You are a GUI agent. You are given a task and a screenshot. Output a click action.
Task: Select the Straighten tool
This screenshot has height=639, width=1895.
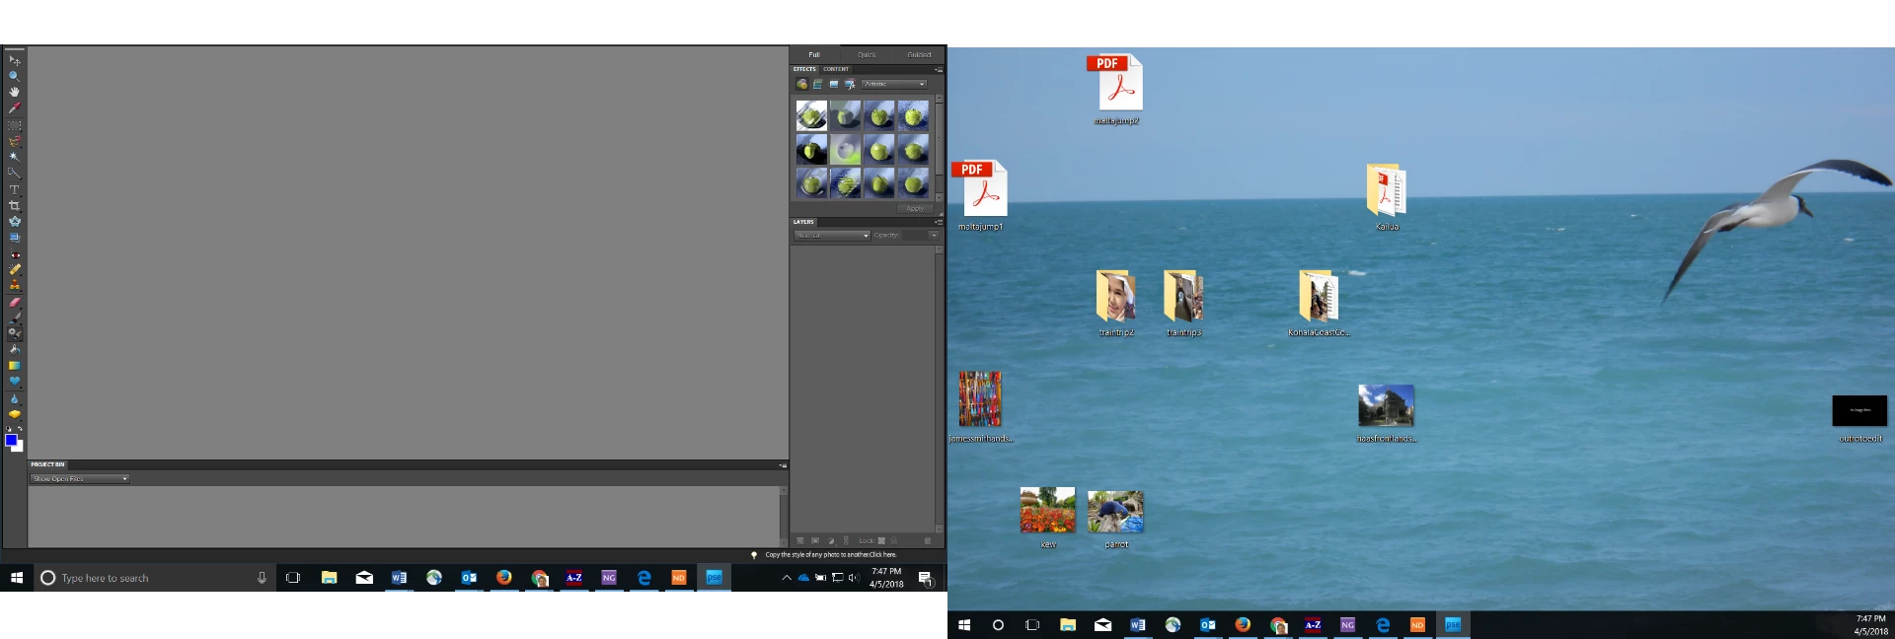[x=14, y=237]
